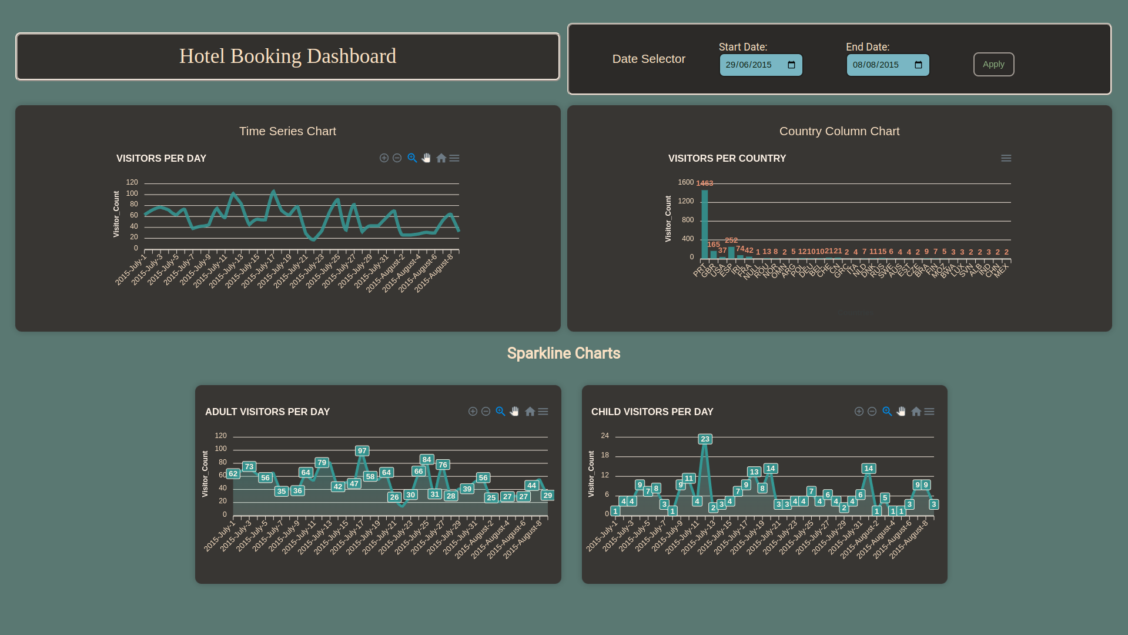Click the magnifier zoom icon on Adult Visitors chart
The image size is (1128, 635).
click(x=500, y=411)
